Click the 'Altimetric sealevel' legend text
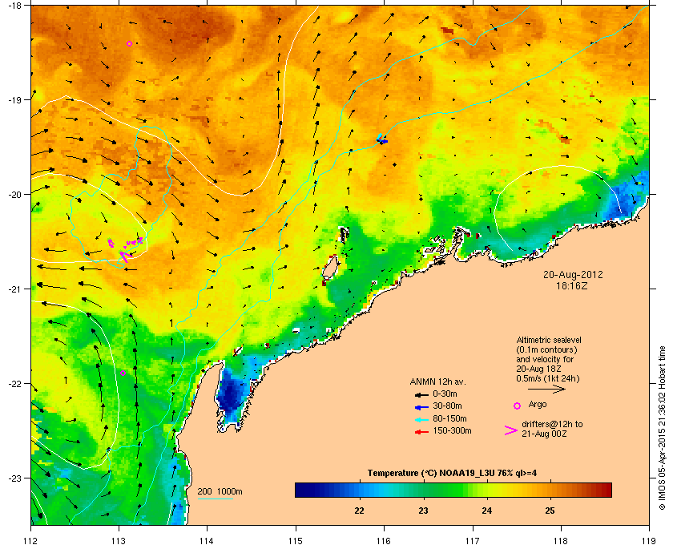The height and width of the screenshot is (545, 673). pos(549,340)
